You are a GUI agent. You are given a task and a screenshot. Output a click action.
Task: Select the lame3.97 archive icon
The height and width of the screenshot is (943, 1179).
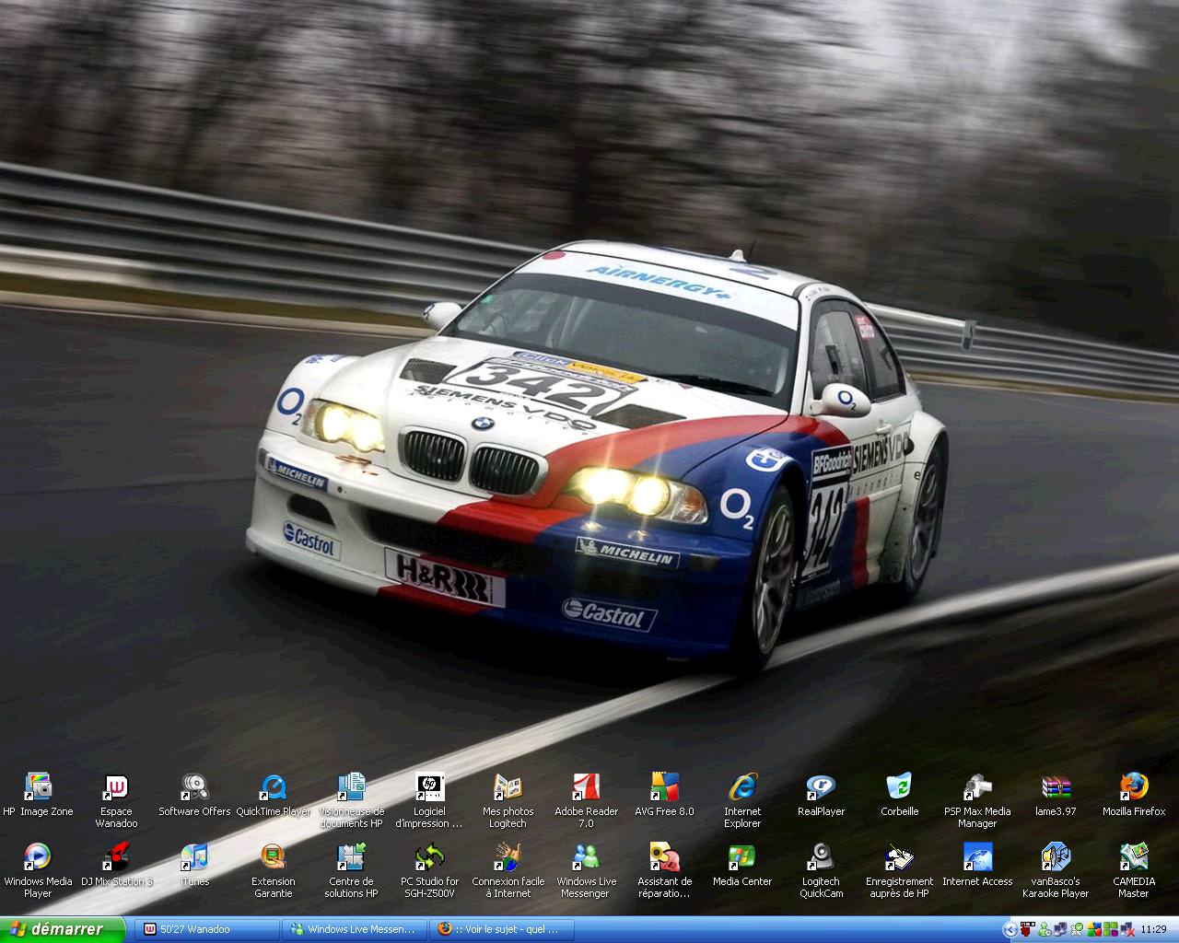1056,795
